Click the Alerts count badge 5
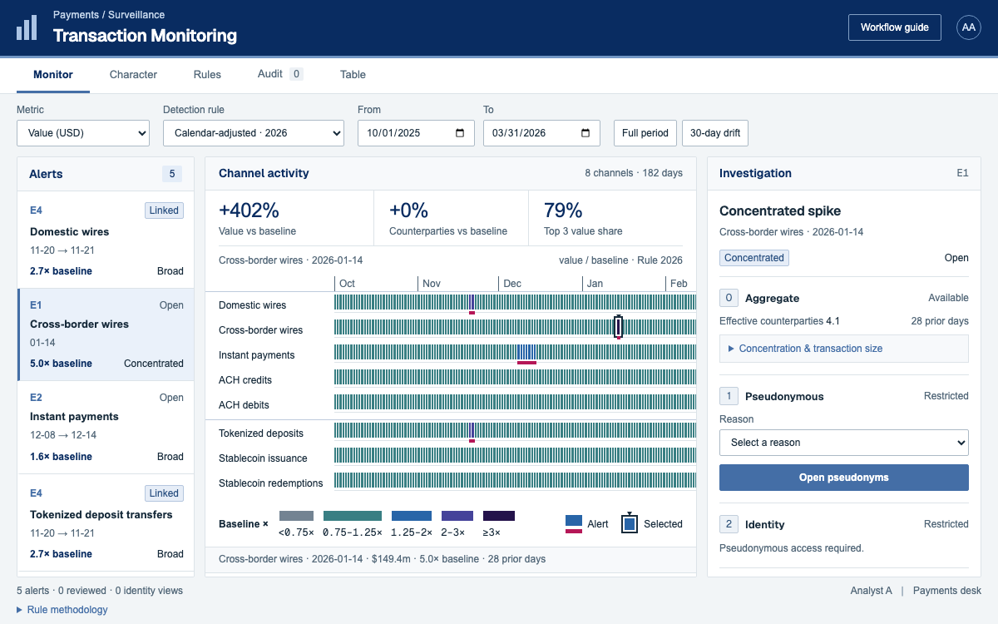 coord(172,174)
